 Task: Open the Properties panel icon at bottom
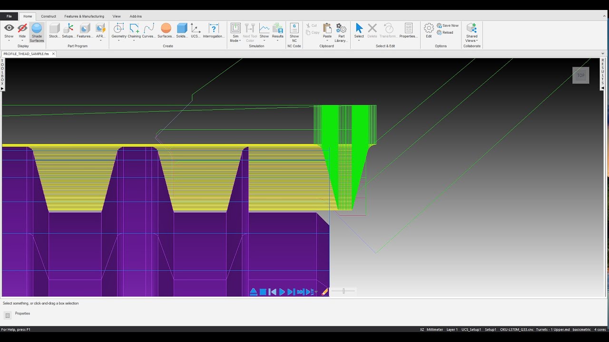pos(8,315)
